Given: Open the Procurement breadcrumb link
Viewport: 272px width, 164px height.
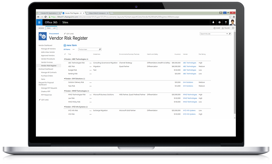Looking at the screenshot, I should click(54, 34).
